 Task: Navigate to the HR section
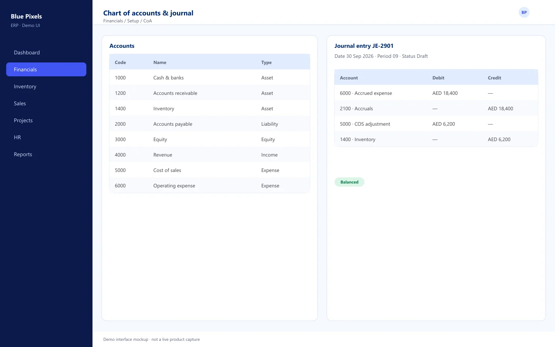coord(46,137)
